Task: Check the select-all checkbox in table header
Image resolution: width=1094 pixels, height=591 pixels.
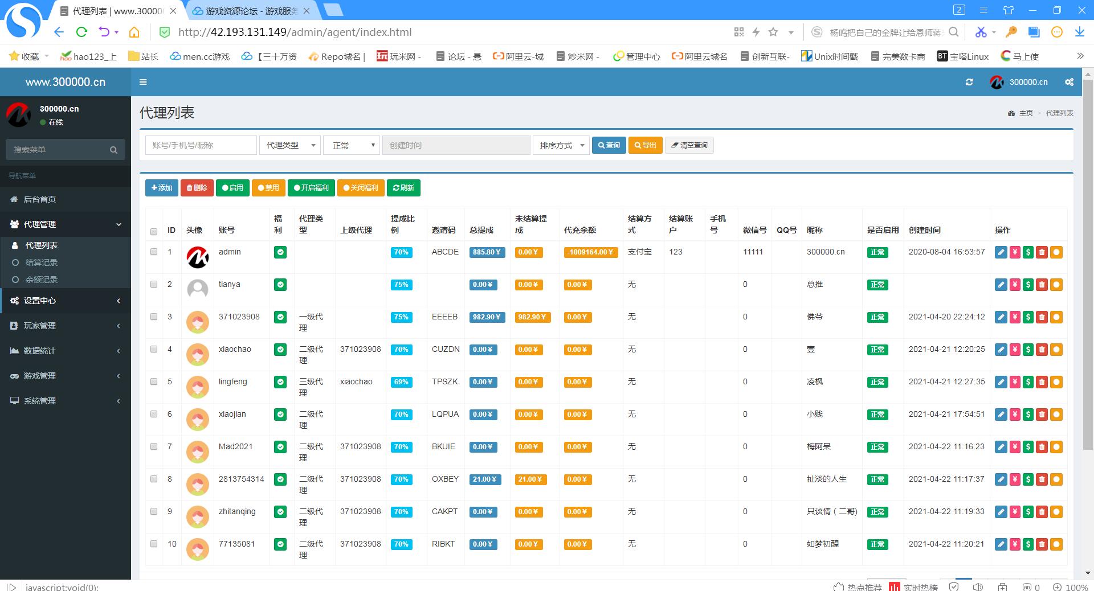Action: pos(154,231)
